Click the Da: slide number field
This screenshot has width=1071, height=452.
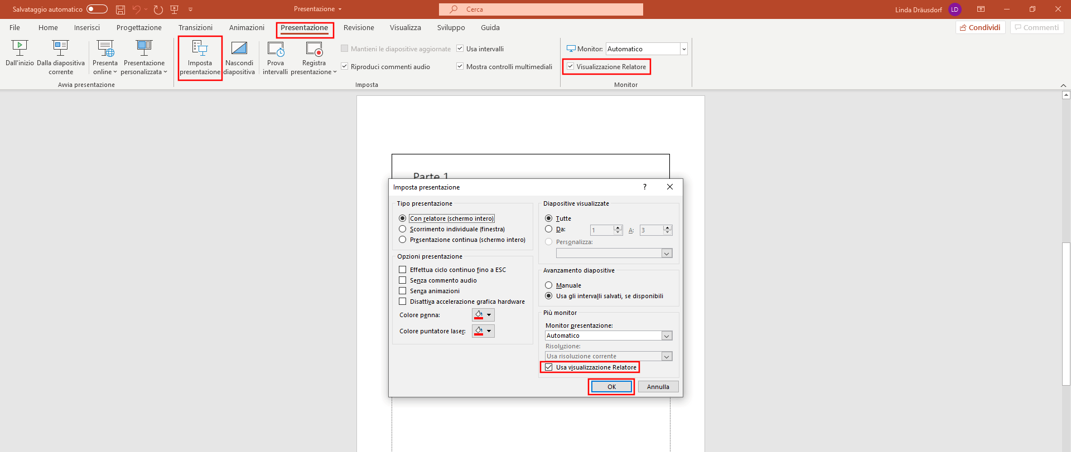tap(602, 230)
